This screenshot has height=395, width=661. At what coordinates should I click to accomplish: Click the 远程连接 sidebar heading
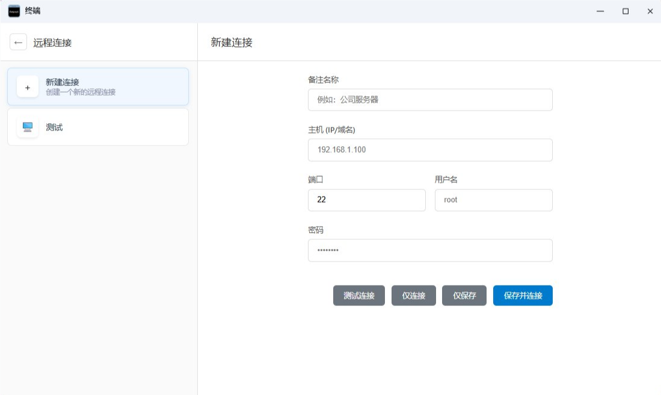[53, 43]
